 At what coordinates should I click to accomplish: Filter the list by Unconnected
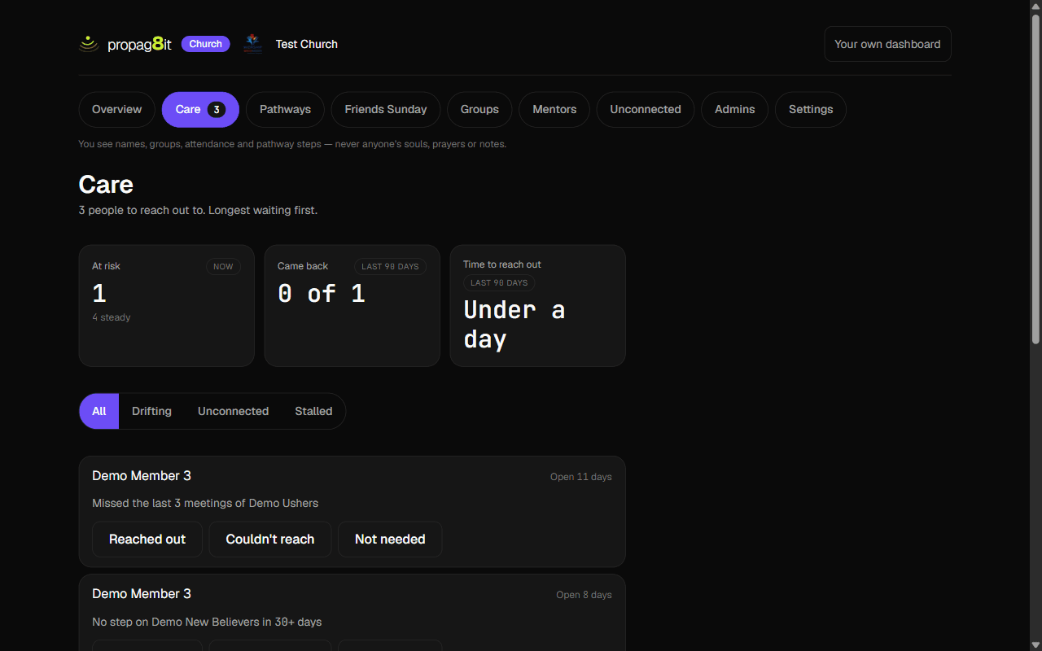click(x=233, y=411)
